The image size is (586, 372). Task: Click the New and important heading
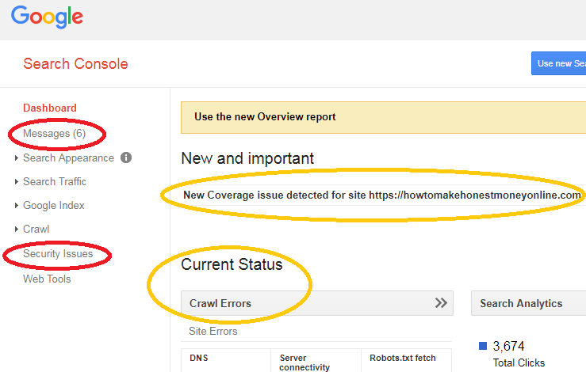pos(247,158)
